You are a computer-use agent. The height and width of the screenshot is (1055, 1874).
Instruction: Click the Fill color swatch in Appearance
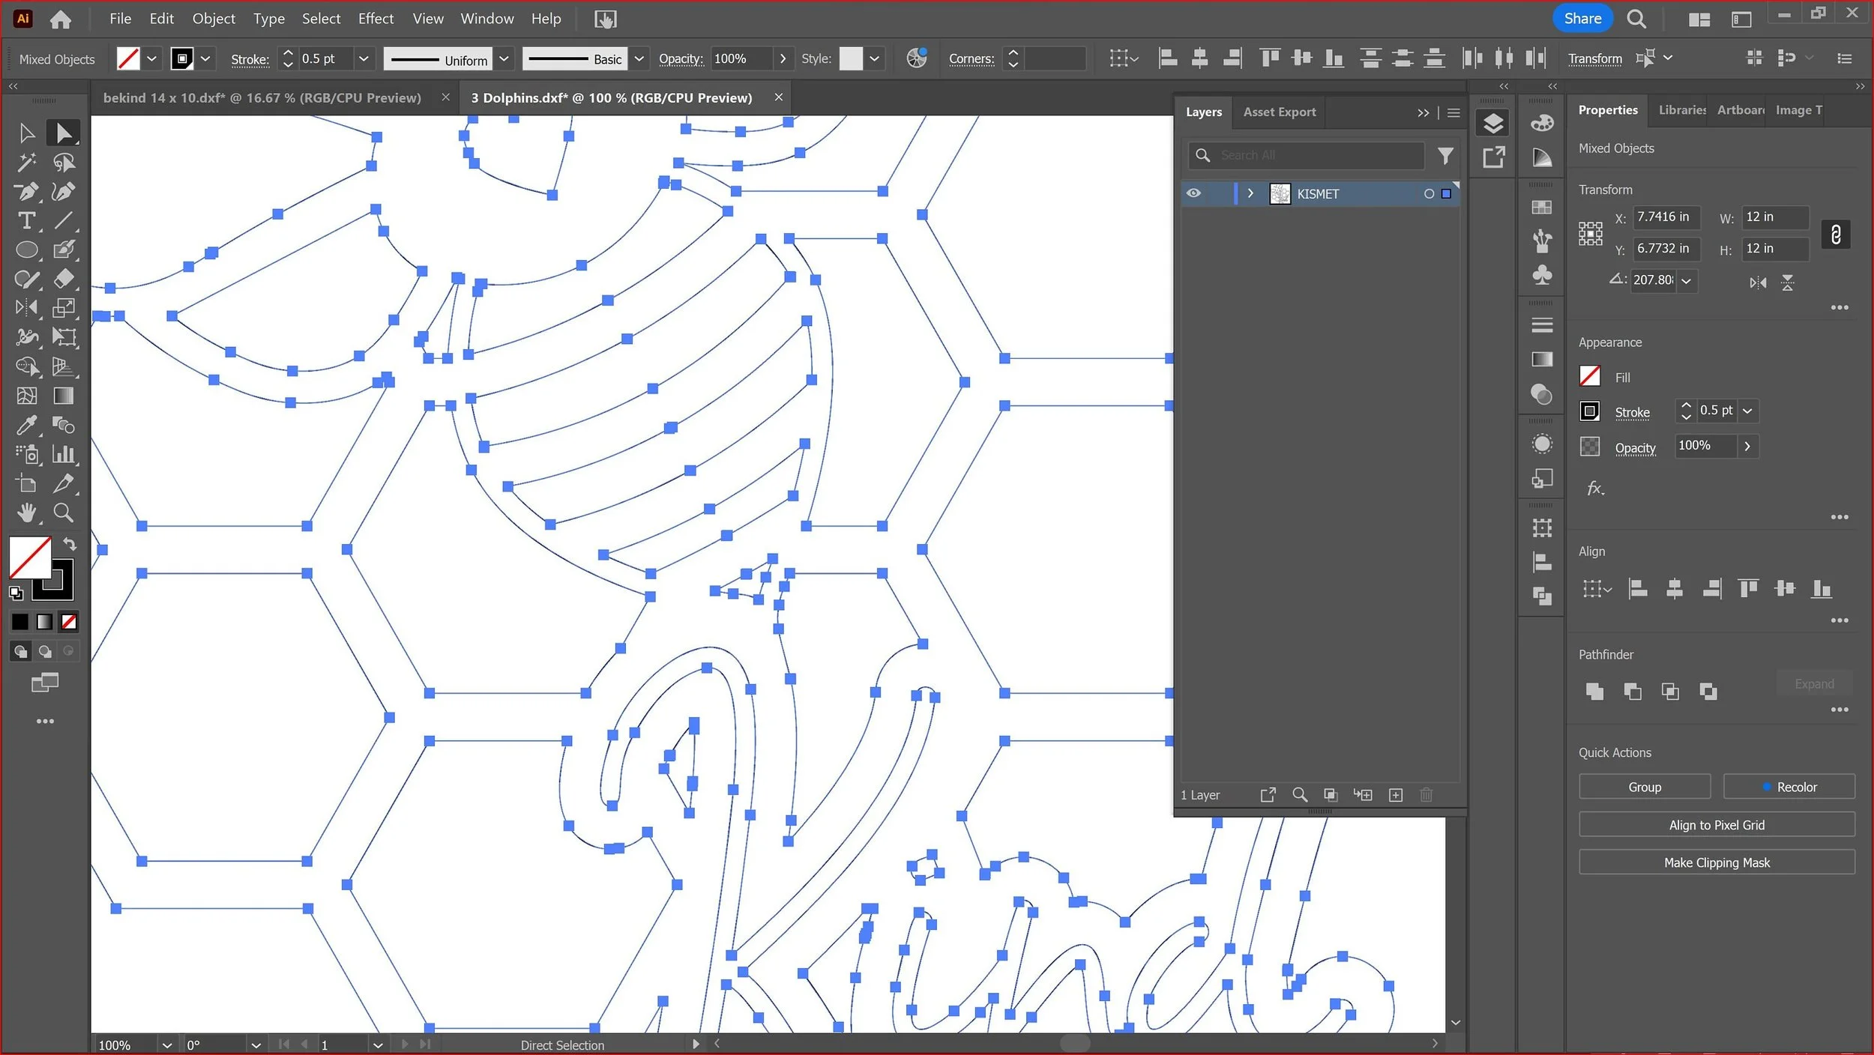pos(1590,376)
